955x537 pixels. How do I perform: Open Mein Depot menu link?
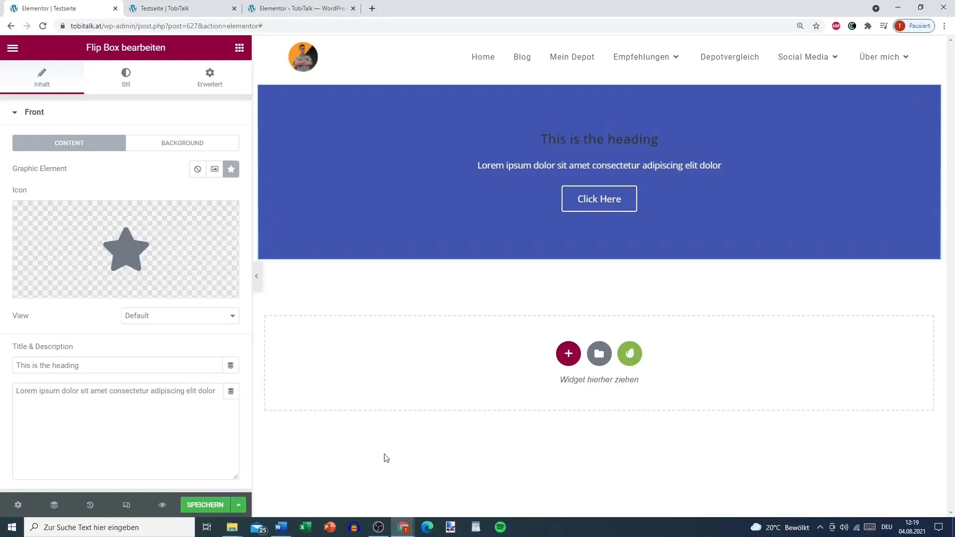point(572,57)
